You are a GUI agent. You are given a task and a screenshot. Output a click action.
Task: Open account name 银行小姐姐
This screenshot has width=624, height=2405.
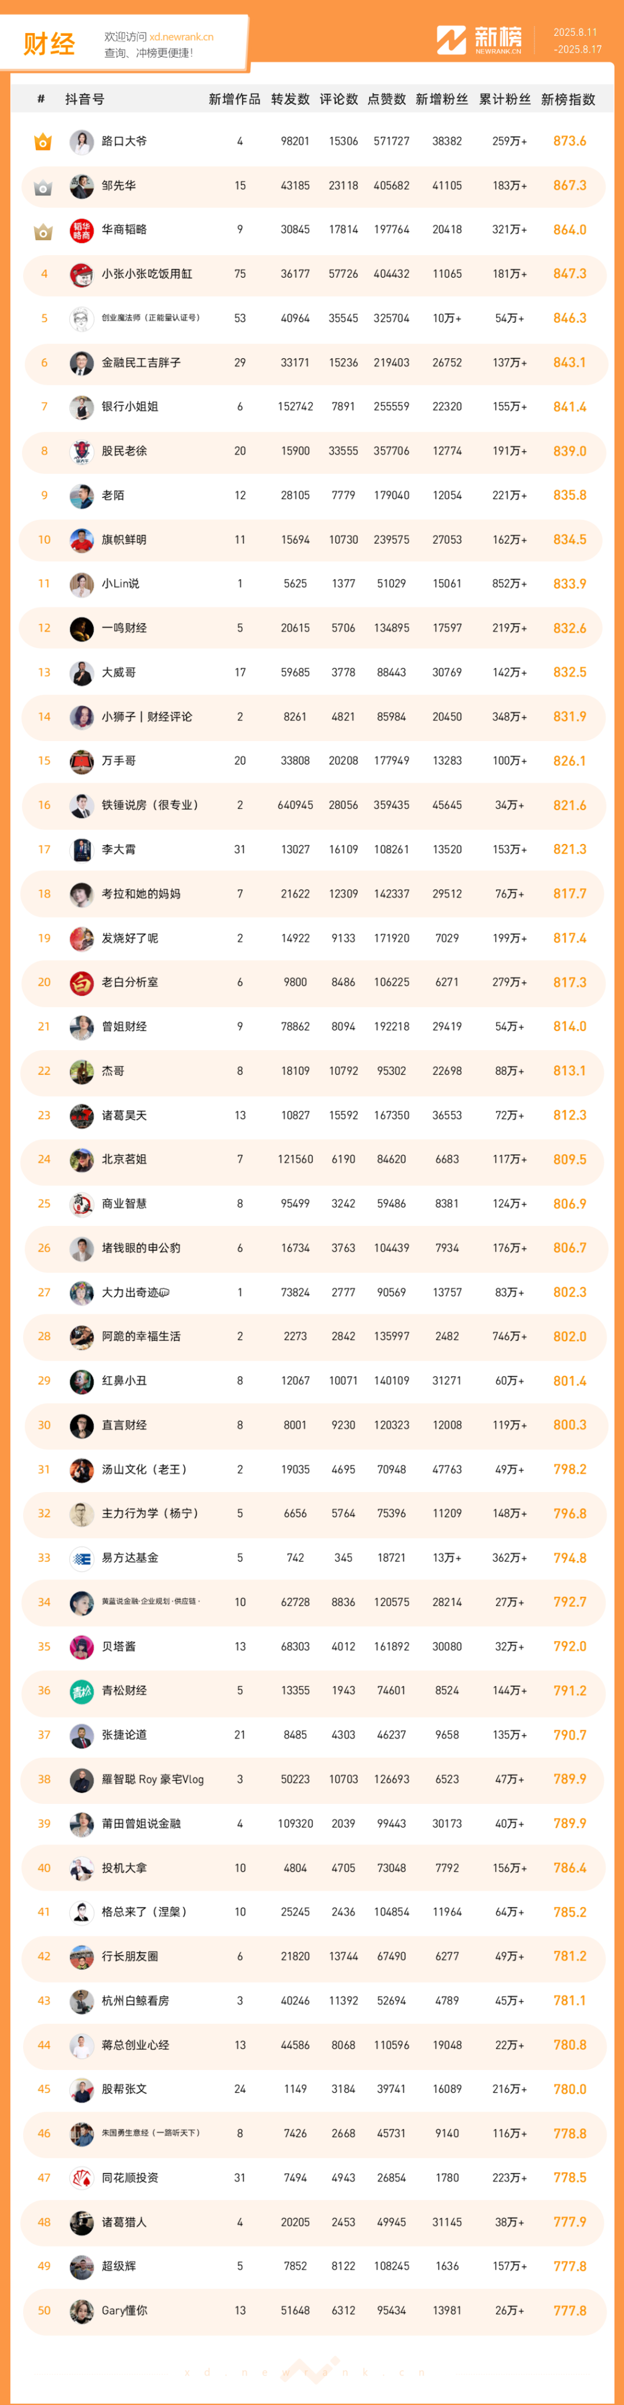click(129, 407)
